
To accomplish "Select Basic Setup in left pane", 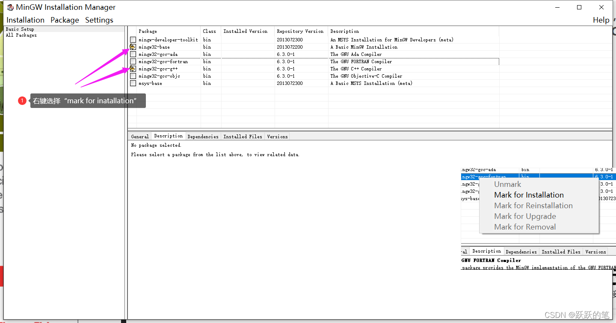I will click(x=20, y=29).
